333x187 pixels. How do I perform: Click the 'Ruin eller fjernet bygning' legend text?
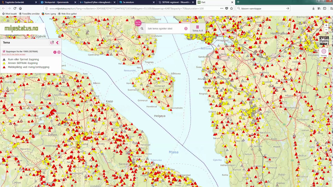point(23,59)
